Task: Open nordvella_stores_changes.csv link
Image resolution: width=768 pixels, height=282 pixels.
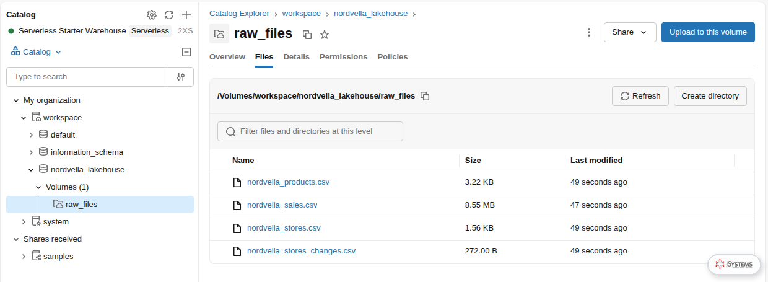Action: tap(302, 251)
